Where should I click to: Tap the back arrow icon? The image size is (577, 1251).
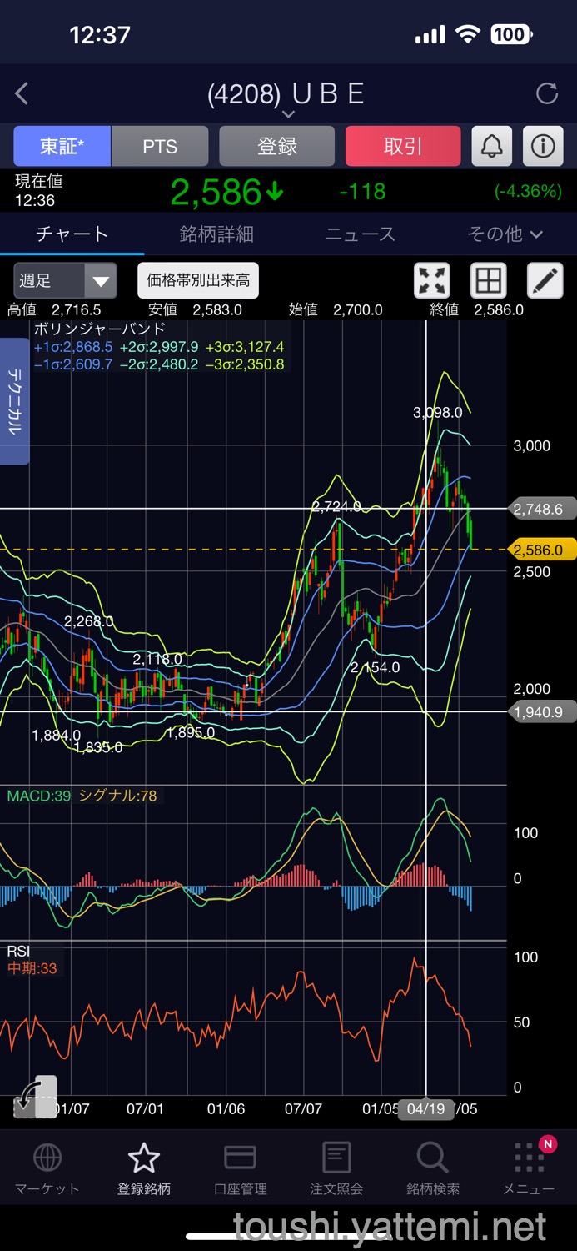tap(22, 93)
